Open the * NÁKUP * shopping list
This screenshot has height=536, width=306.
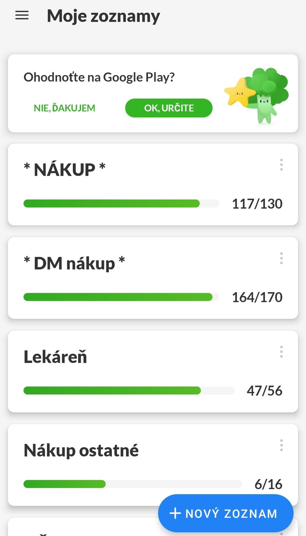tap(65, 170)
